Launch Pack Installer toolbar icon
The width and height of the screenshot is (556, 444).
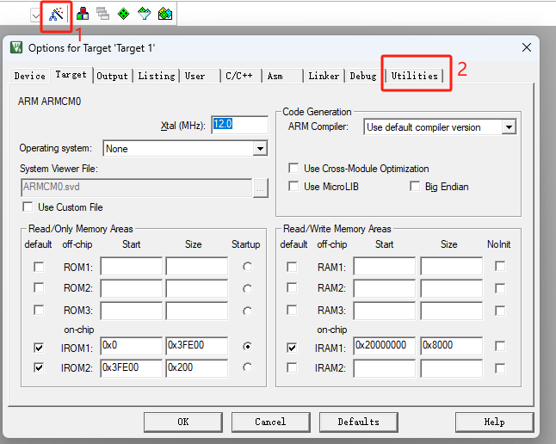click(165, 14)
